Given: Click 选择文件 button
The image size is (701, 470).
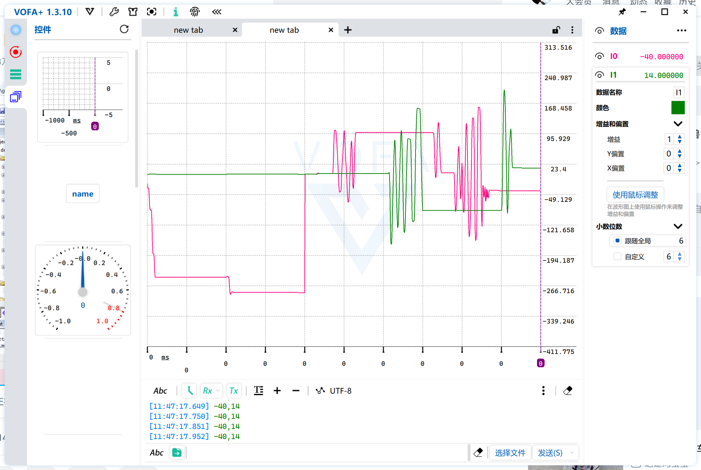Looking at the screenshot, I should [x=510, y=452].
